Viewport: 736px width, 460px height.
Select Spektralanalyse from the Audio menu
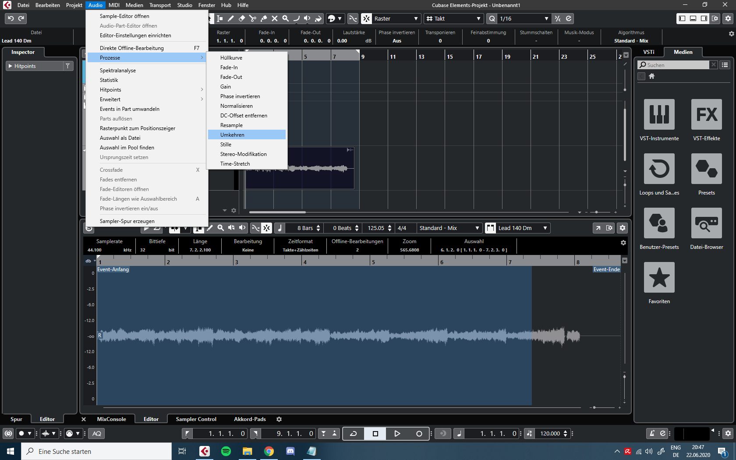click(x=146, y=71)
